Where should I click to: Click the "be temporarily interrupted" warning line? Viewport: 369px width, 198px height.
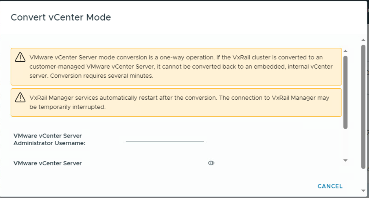click(x=68, y=107)
